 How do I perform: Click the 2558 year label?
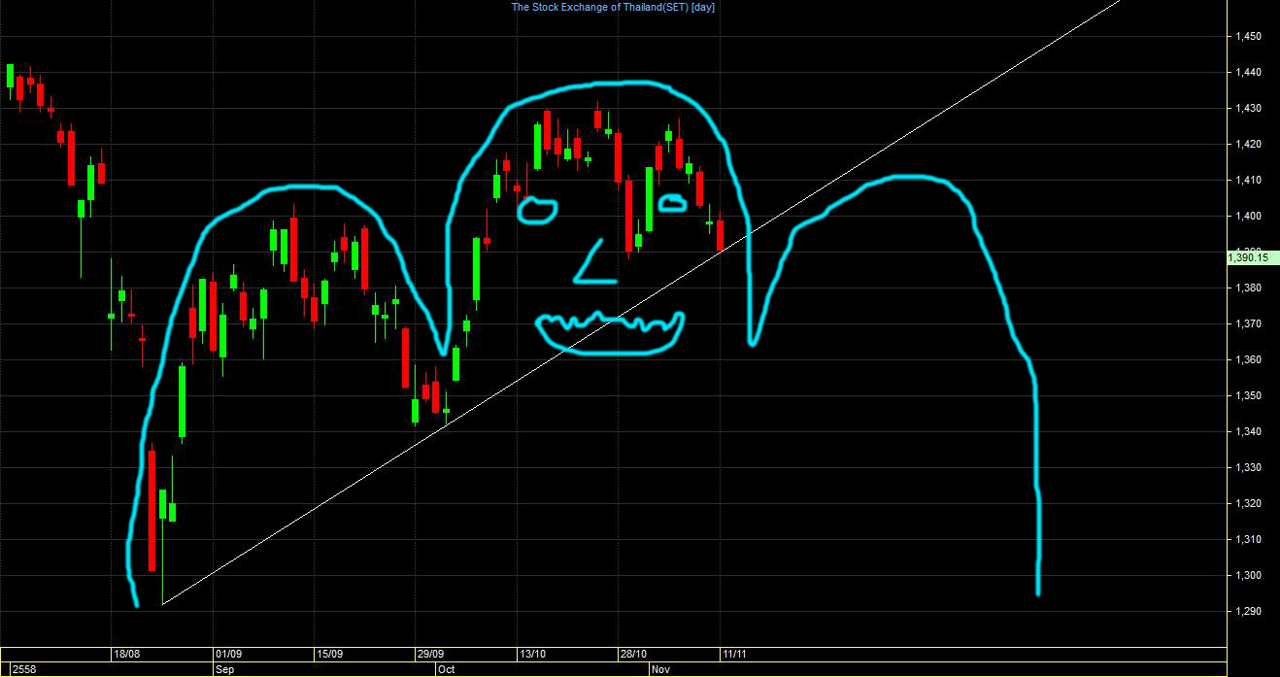click(x=22, y=669)
